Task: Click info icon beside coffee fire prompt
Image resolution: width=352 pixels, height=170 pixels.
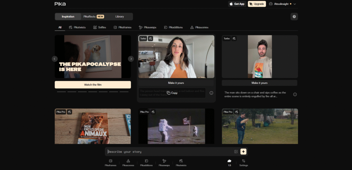Action: click(295, 94)
